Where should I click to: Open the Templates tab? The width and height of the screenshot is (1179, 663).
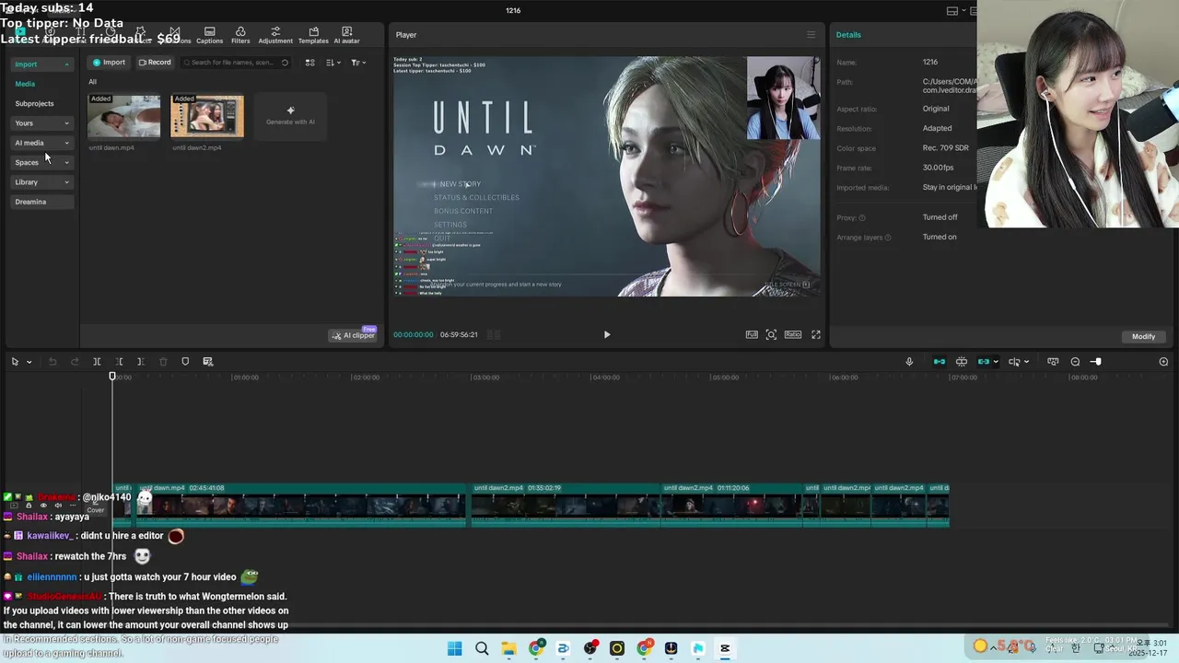[313, 35]
